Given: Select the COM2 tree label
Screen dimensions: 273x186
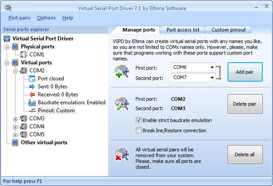Looking at the screenshot, I should tap(37, 71).
